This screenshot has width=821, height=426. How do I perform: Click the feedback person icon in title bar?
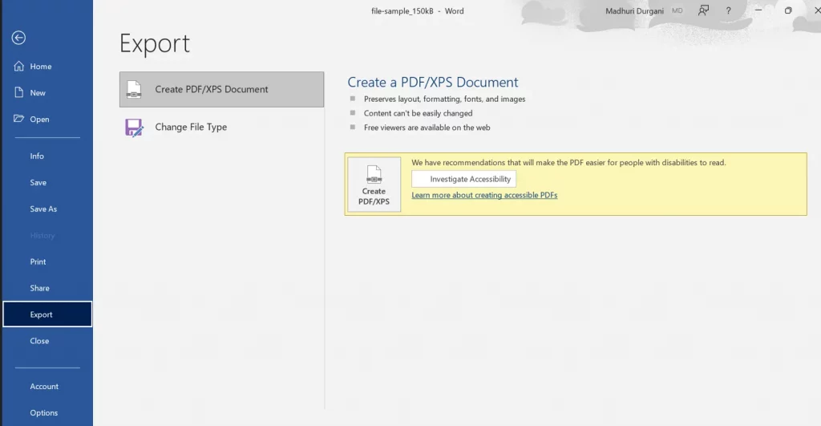703,10
